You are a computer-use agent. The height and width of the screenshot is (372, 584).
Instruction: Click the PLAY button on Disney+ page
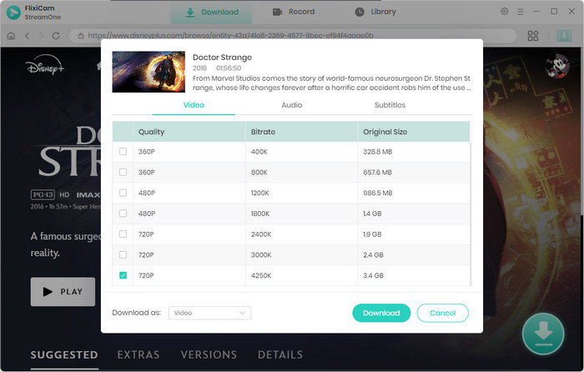(x=63, y=292)
